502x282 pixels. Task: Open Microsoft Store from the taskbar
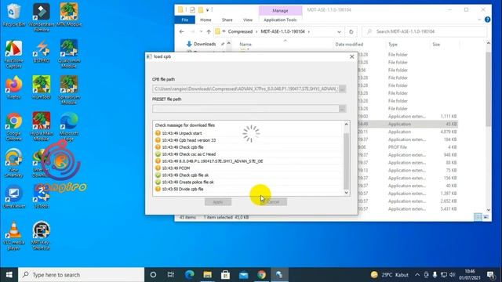click(x=225, y=275)
